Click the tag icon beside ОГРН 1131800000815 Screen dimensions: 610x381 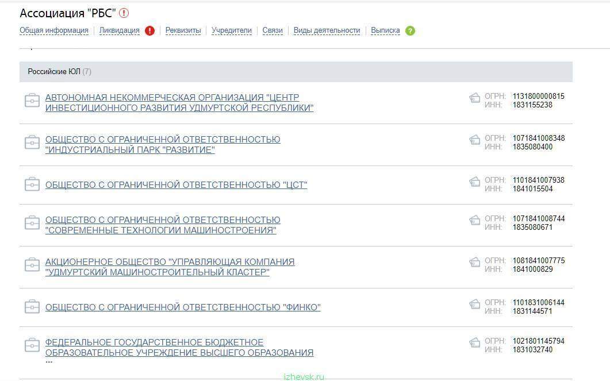pos(475,98)
